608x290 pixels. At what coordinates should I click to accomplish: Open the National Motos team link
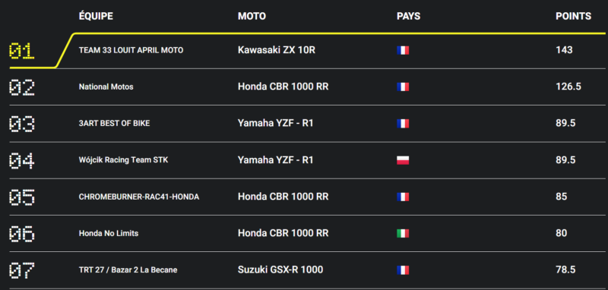click(x=106, y=87)
